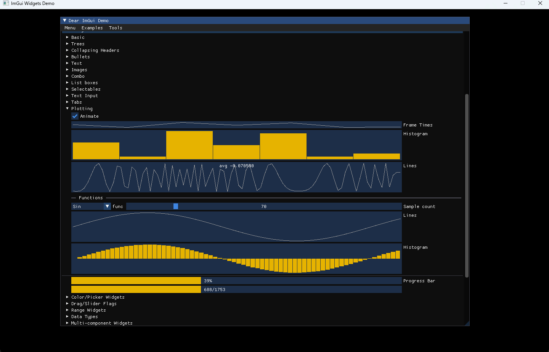
Task: Click the Progress Bar label
Action: pyautogui.click(x=419, y=281)
